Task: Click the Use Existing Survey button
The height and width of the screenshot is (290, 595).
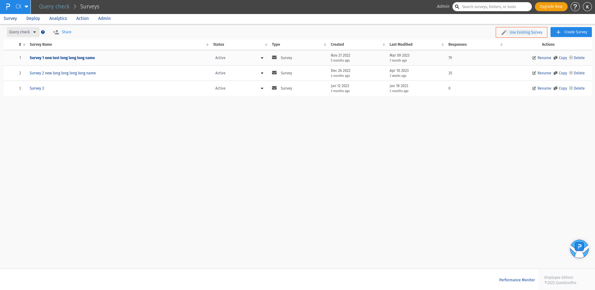Action: point(522,32)
